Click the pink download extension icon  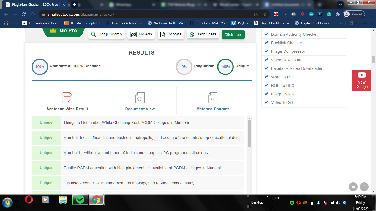285,14
